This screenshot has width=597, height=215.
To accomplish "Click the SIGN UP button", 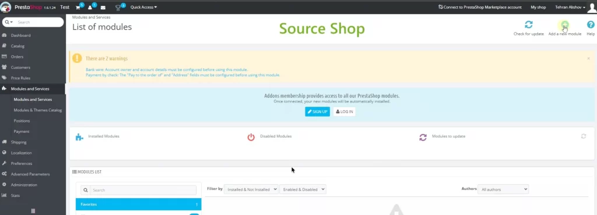I will pos(317,111).
